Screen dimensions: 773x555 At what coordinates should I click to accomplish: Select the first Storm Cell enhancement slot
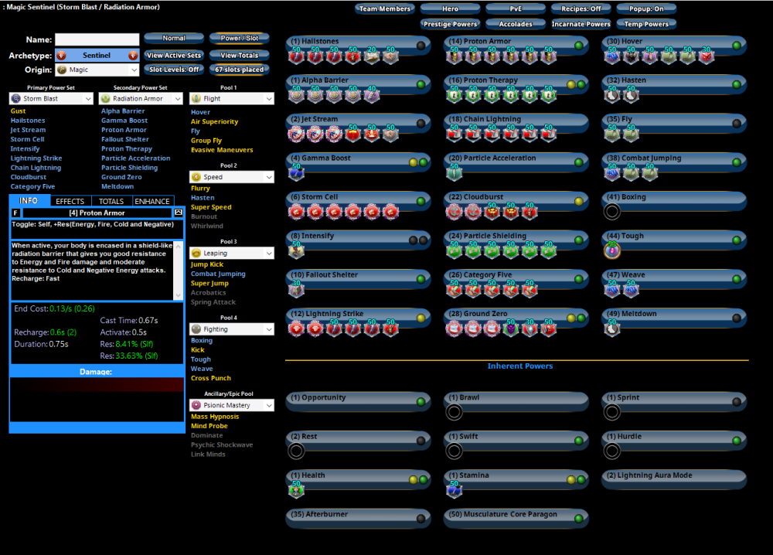tap(296, 212)
